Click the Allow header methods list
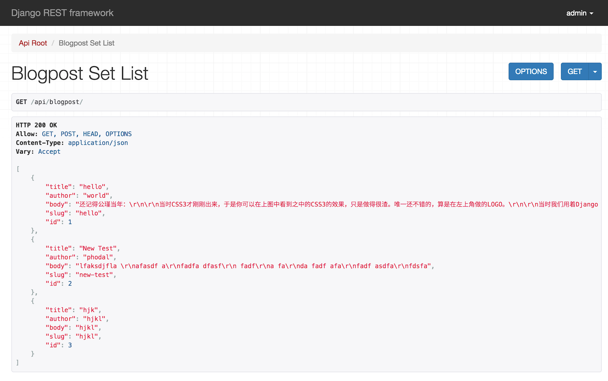The width and height of the screenshot is (608, 381). 86,134
